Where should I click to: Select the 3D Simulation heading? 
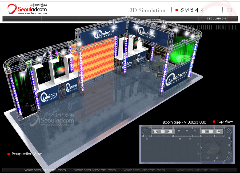coord(147,10)
